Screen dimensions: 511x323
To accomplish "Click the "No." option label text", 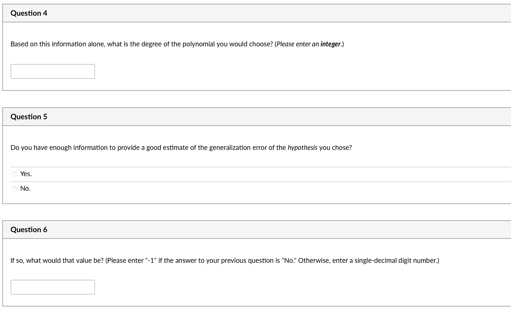I will click(25, 188).
